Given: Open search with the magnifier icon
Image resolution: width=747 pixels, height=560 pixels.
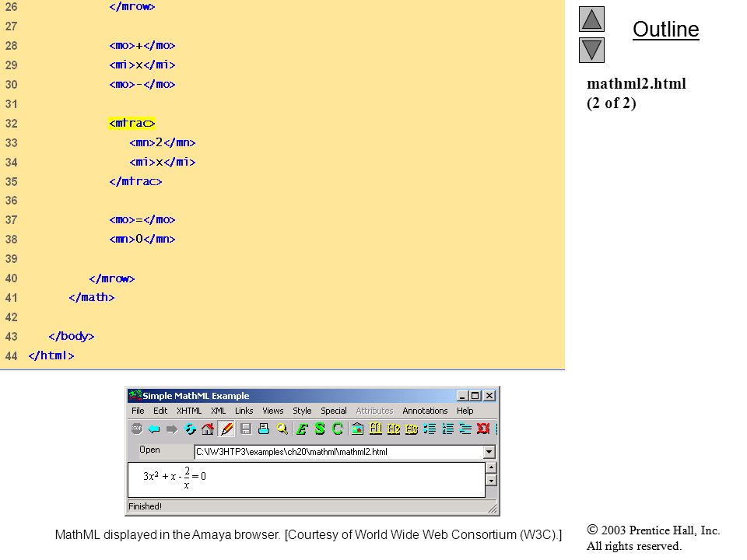Looking at the screenshot, I should 282,429.
